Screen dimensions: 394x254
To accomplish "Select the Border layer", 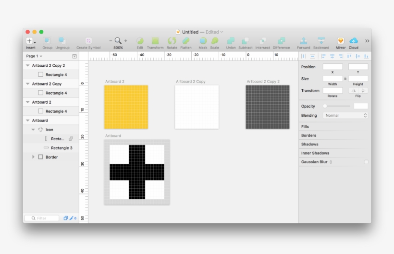I will 51,157.
